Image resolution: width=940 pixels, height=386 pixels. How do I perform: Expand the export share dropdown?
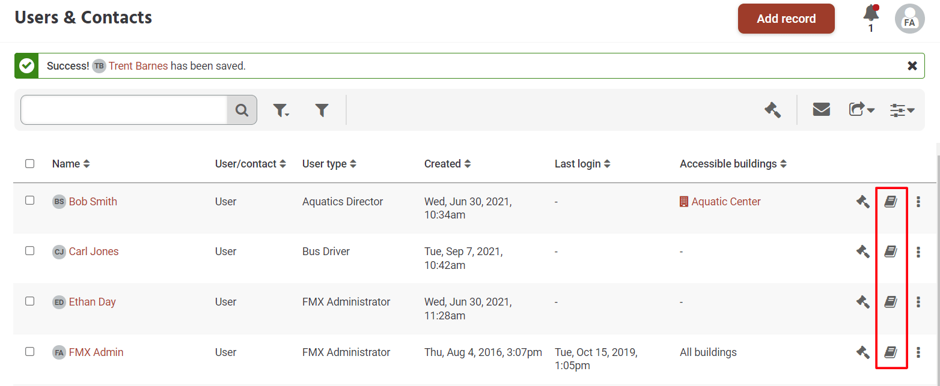click(x=861, y=110)
